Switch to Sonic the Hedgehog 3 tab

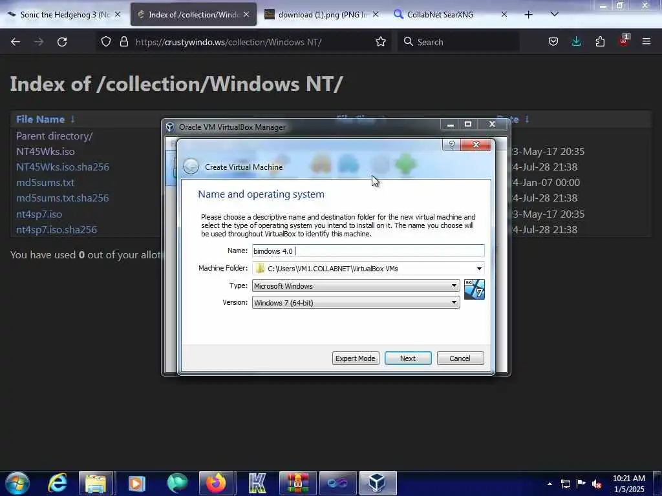pyautogui.click(x=63, y=14)
